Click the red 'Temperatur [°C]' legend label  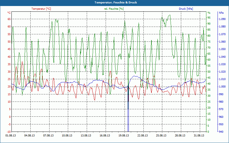click(x=41, y=9)
